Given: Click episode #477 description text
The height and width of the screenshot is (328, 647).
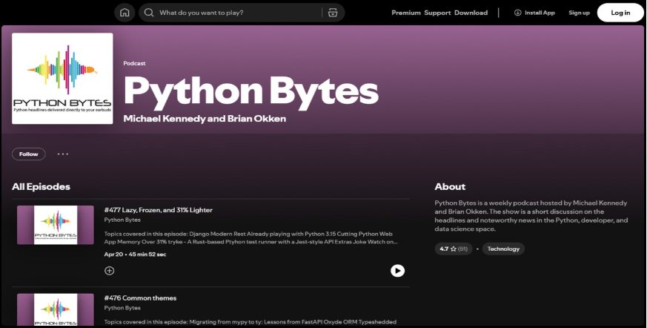Looking at the screenshot, I should tap(251, 237).
